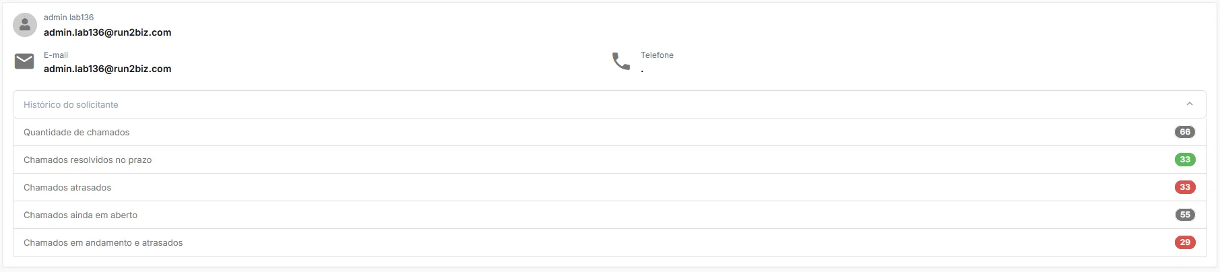Click the Histórico do solicitante header
Image resolution: width=1220 pixels, height=272 pixels.
tap(610, 104)
